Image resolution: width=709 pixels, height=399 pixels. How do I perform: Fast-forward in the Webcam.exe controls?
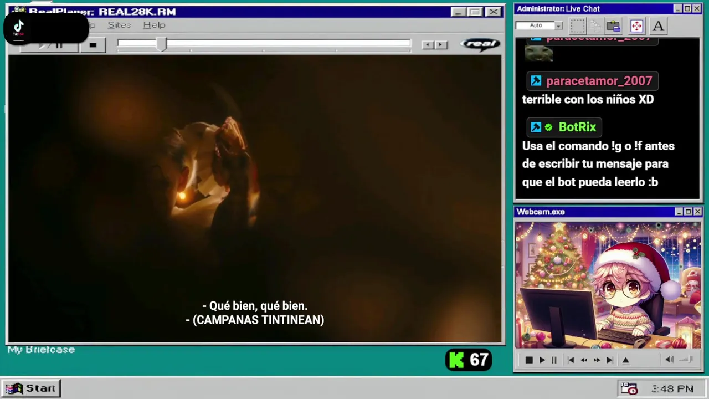(597, 360)
